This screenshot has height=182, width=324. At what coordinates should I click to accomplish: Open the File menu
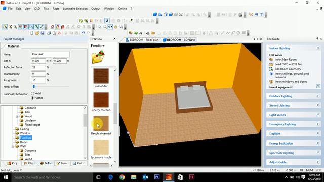(x=10, y=9)
